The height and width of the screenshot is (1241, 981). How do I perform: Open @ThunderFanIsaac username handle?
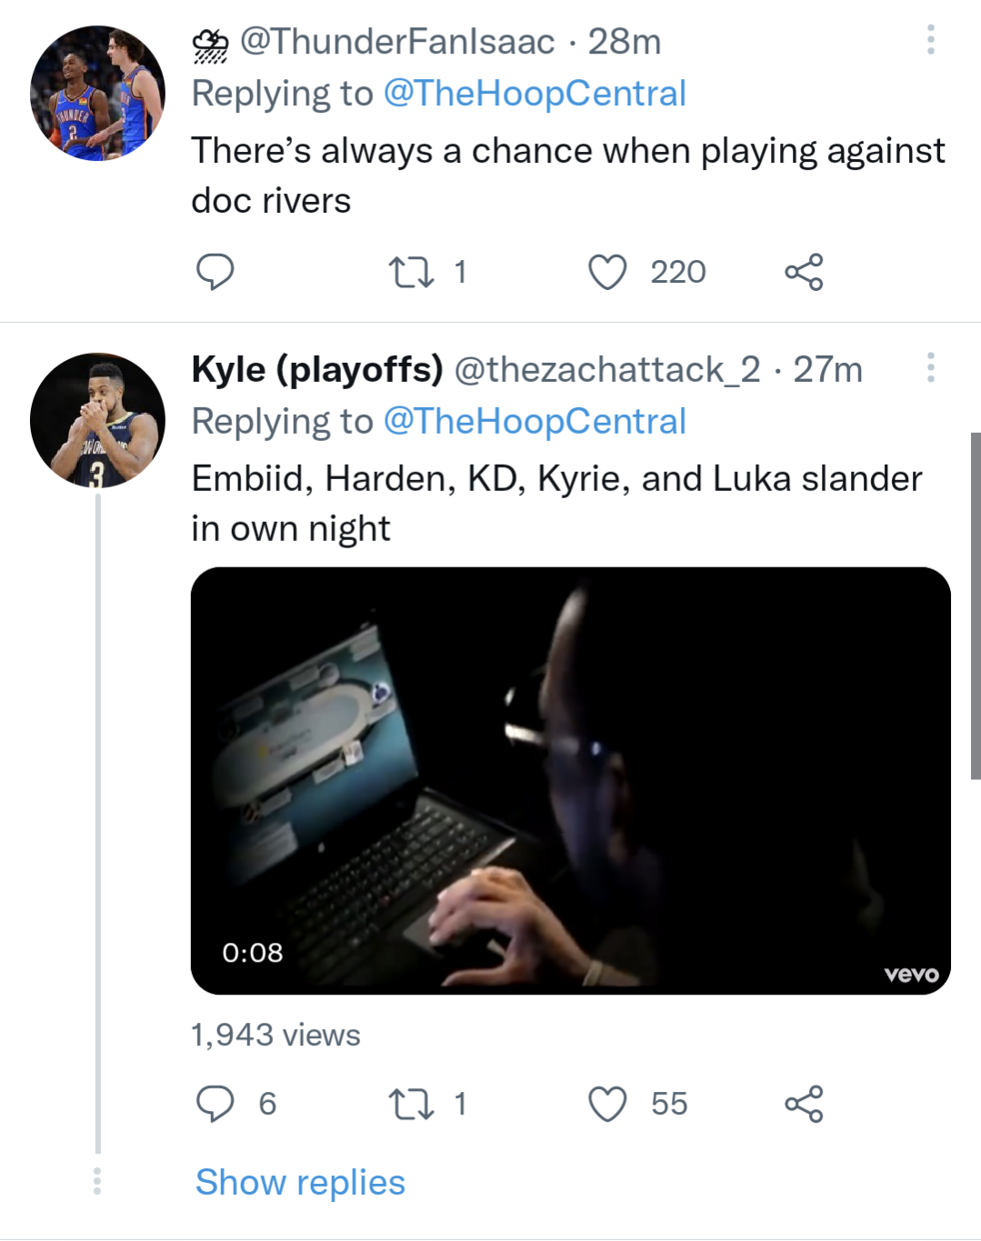click(x=396, y=42)
